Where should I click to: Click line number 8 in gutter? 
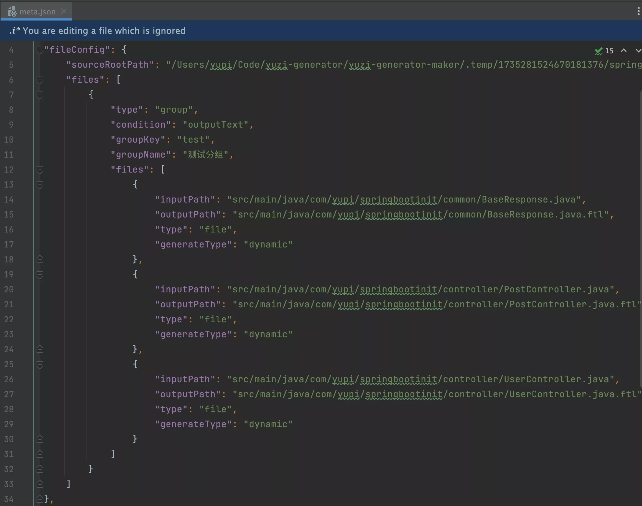coord(11,110)
